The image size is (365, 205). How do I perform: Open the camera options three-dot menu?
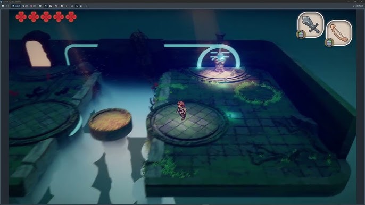click(67, 6)
